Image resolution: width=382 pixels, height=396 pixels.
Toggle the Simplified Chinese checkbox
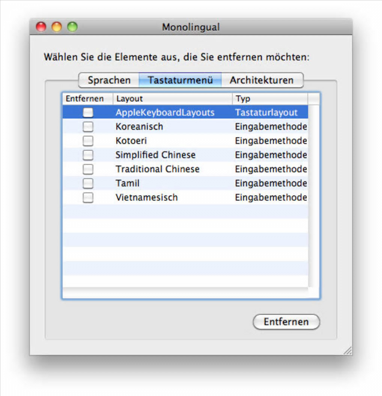pos(88,155)
